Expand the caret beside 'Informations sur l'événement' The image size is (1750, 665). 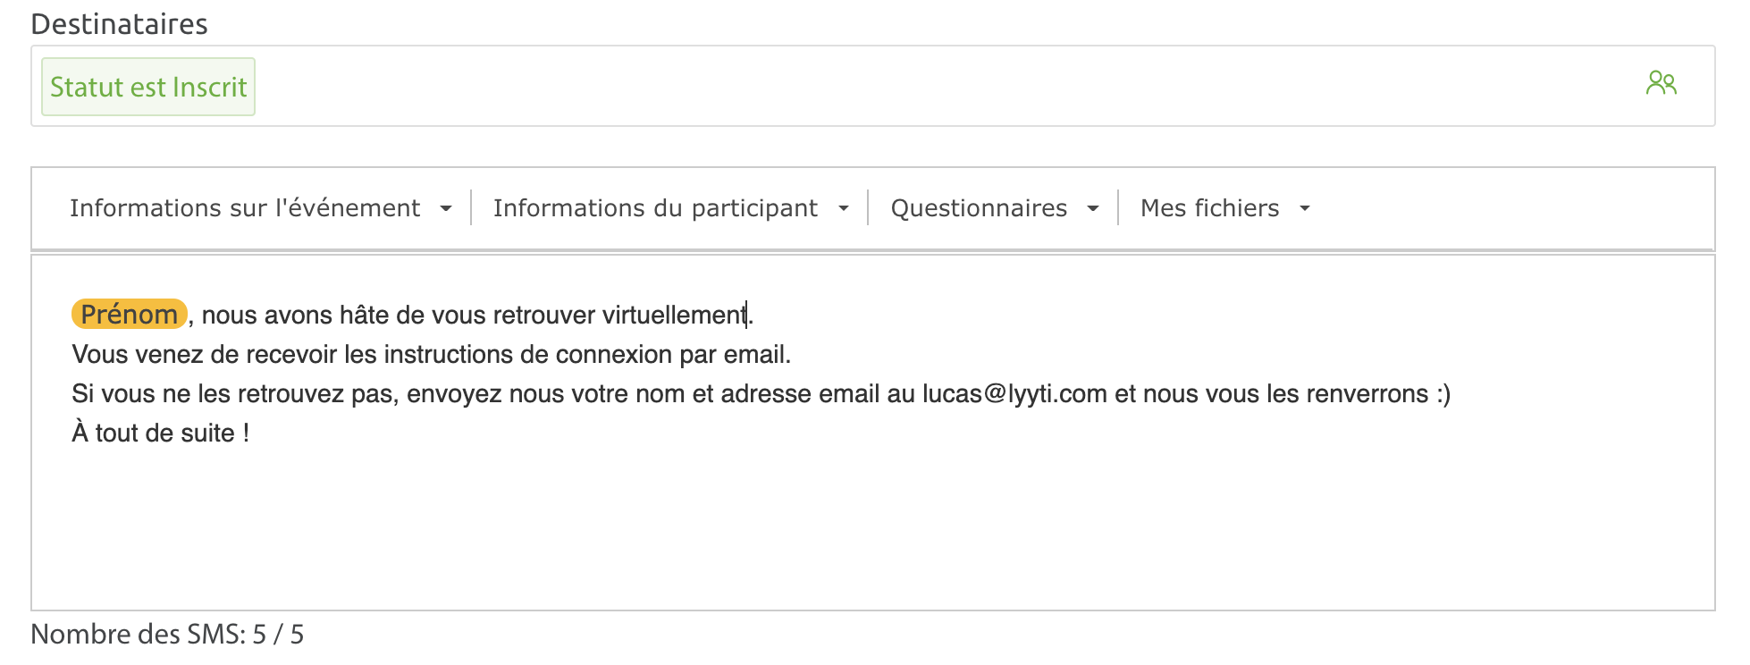point(446,209)
